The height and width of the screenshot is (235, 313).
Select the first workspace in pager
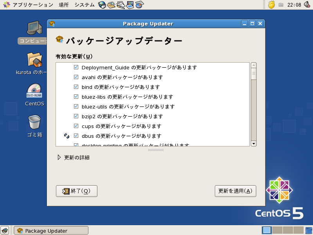267,230
